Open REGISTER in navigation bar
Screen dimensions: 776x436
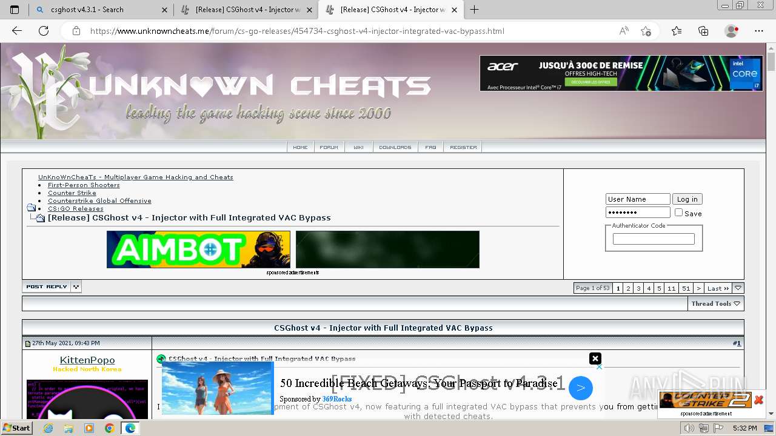tap(463, 147)
